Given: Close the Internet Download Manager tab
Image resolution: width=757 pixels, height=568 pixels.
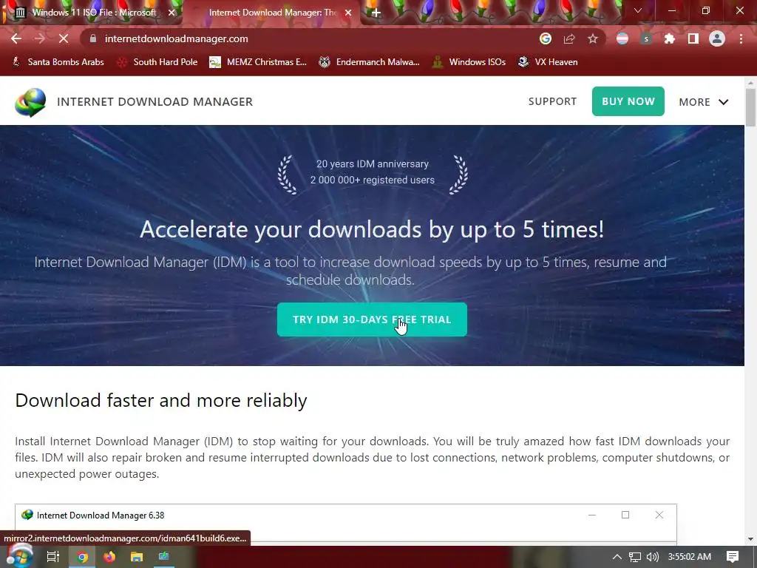Looking at the screenshot, I should [x=348, y=13].
